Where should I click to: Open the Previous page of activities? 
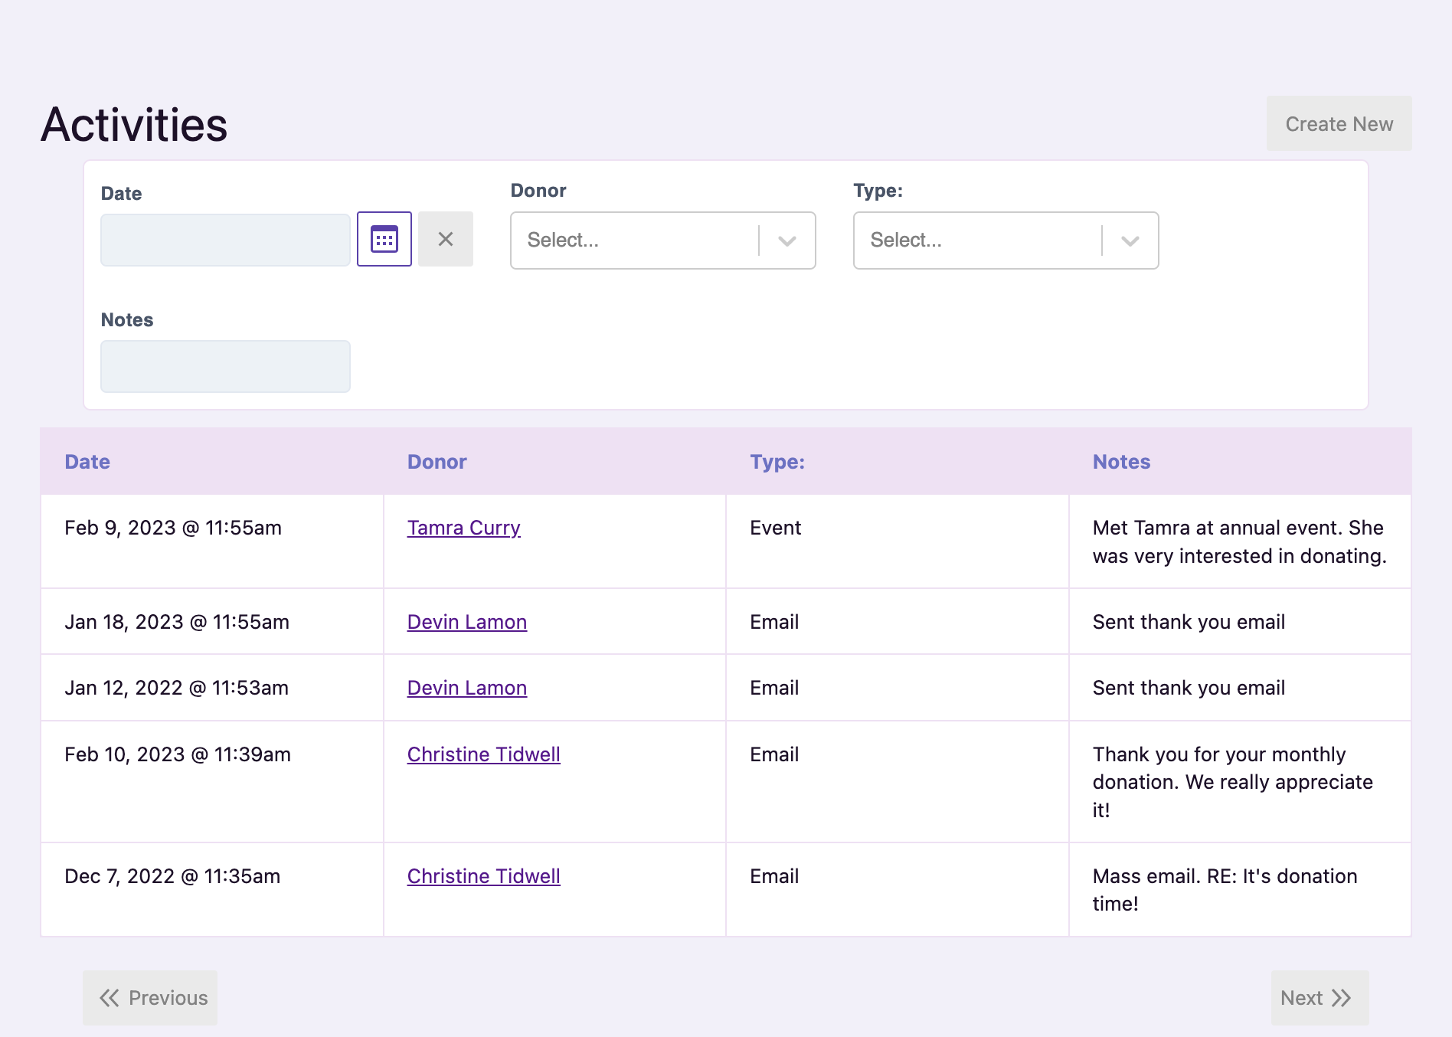pyautogui.click(x=150, y=997)
